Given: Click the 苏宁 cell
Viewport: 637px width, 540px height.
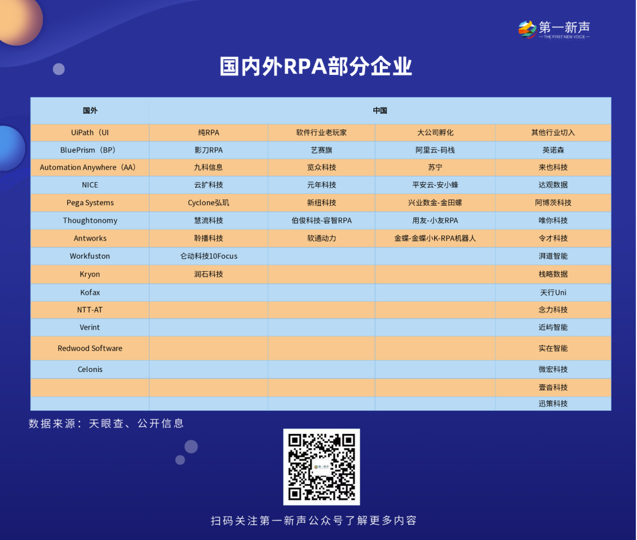Looking at the screenshot, I should coord(435,167).
